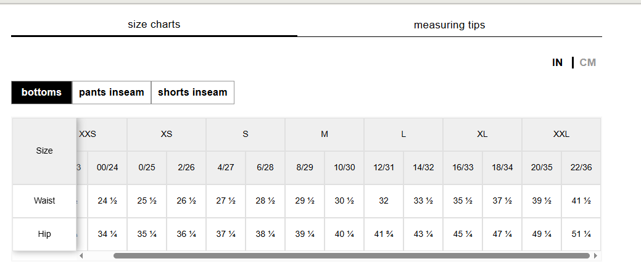The height and width of the screenshot is (277, 641).
Task: Select the 8/29 size cell
Action: point(305,168)
